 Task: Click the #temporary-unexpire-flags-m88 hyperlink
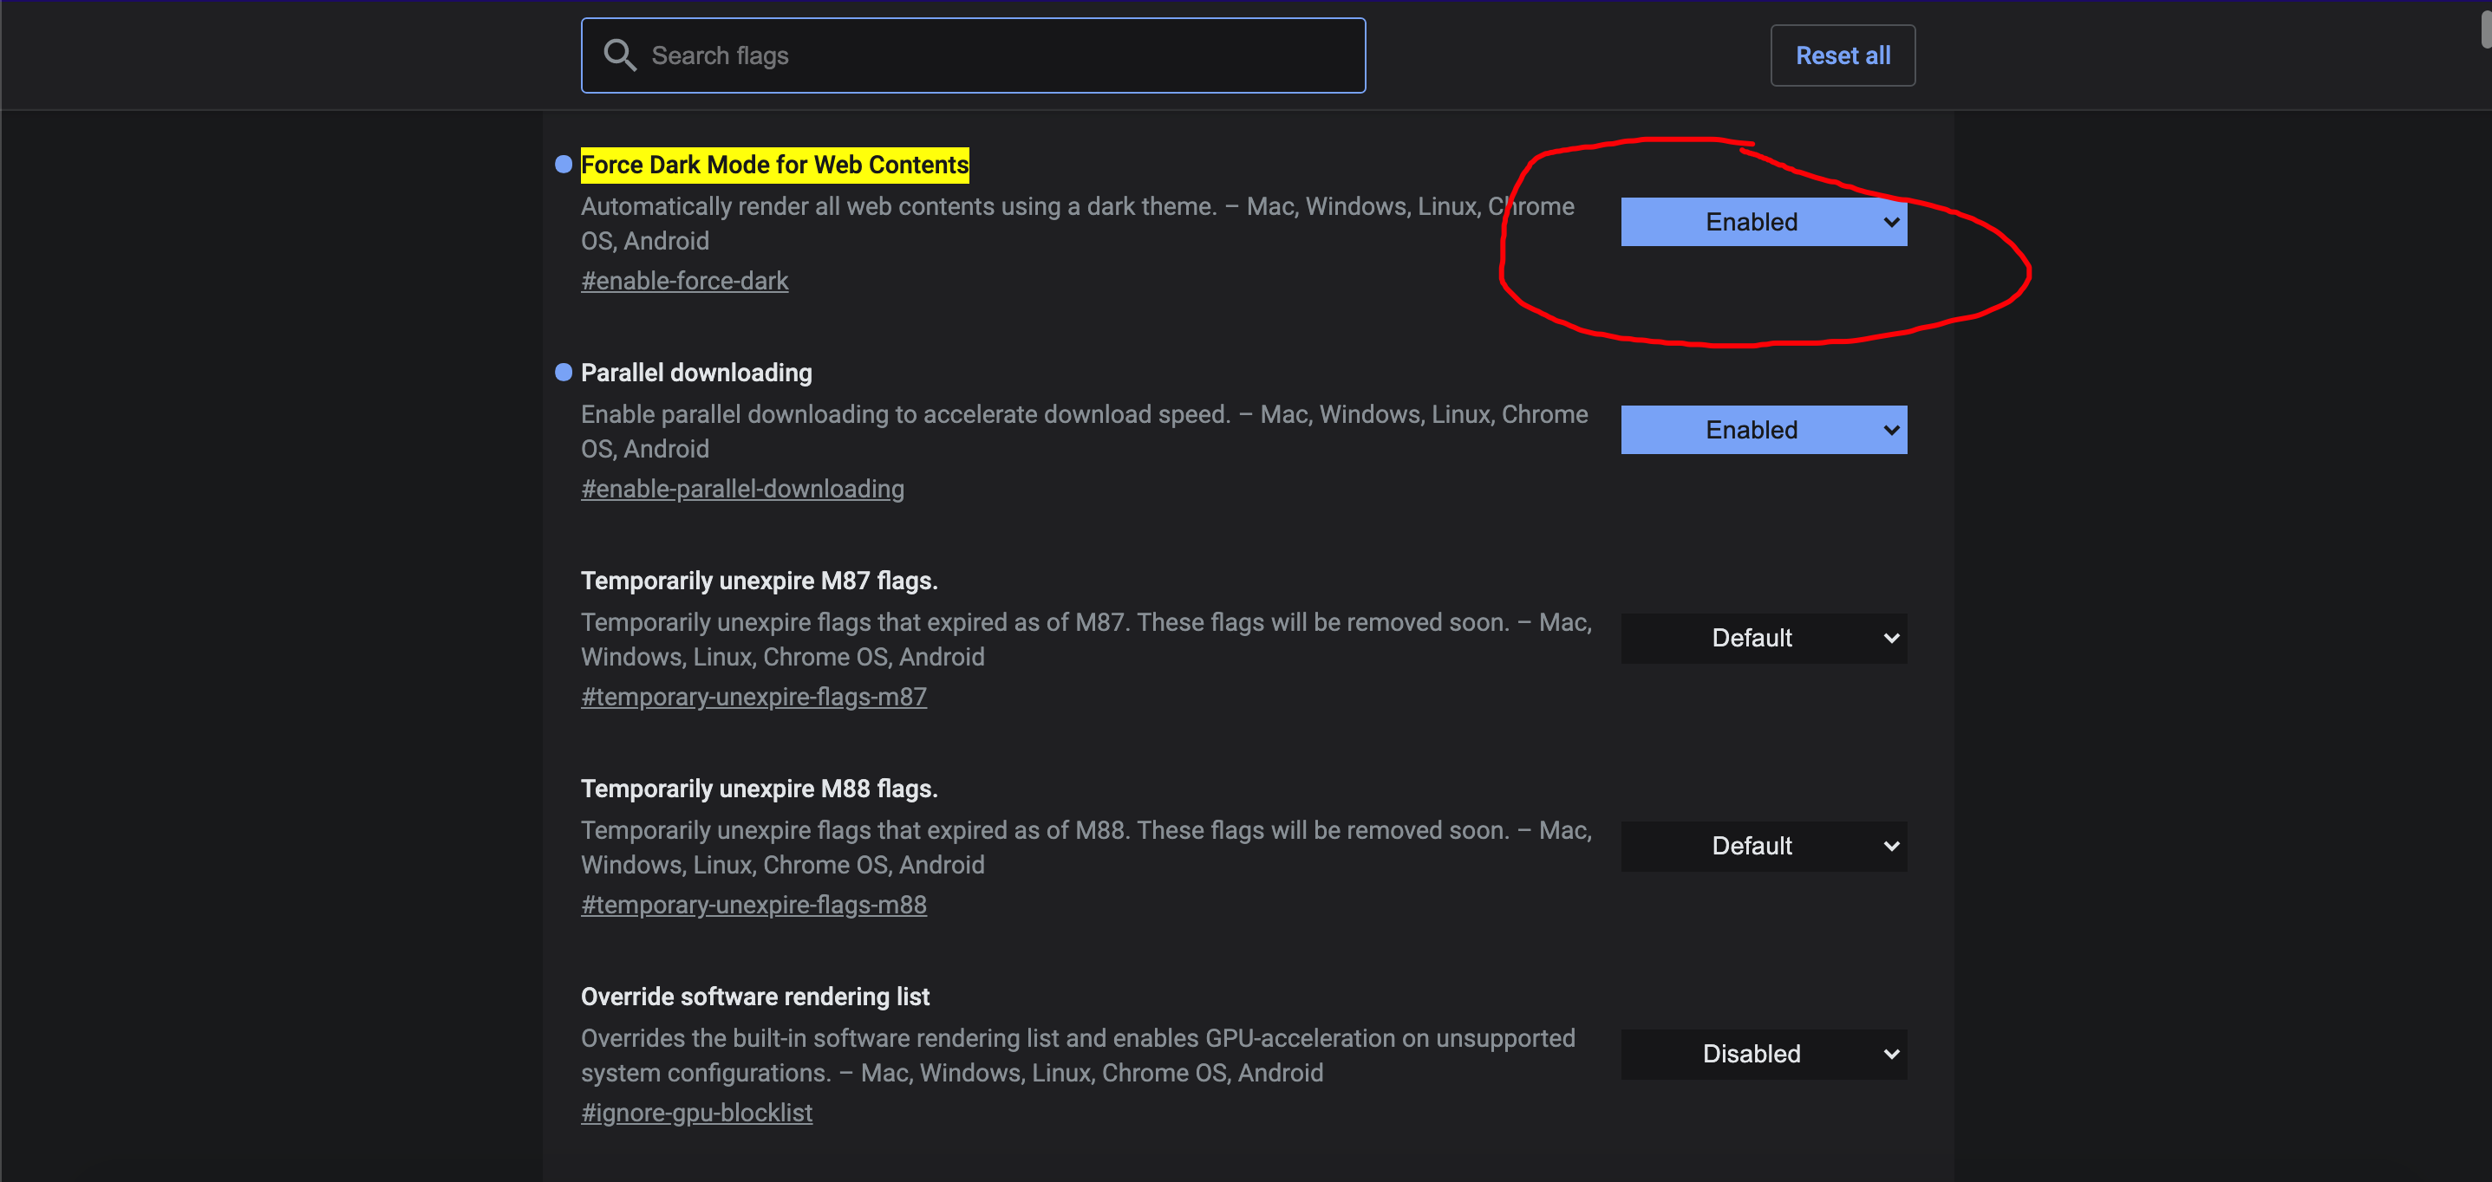753,904
